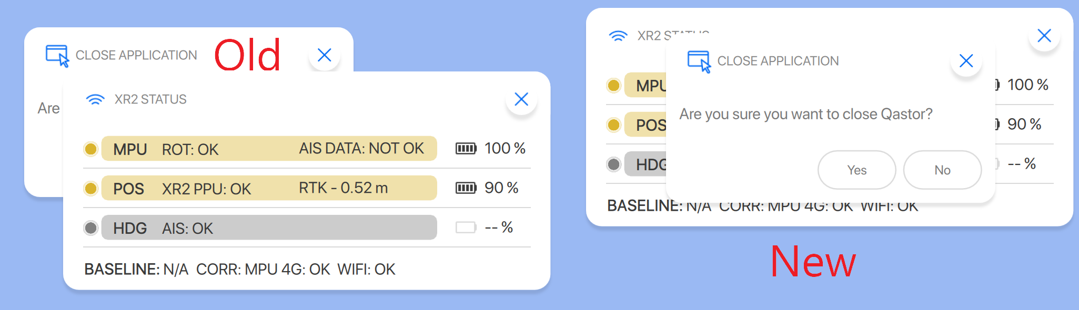Select the POS row showing RTK - 0.52 m
1079x310 pixels.
click(269, 188)
